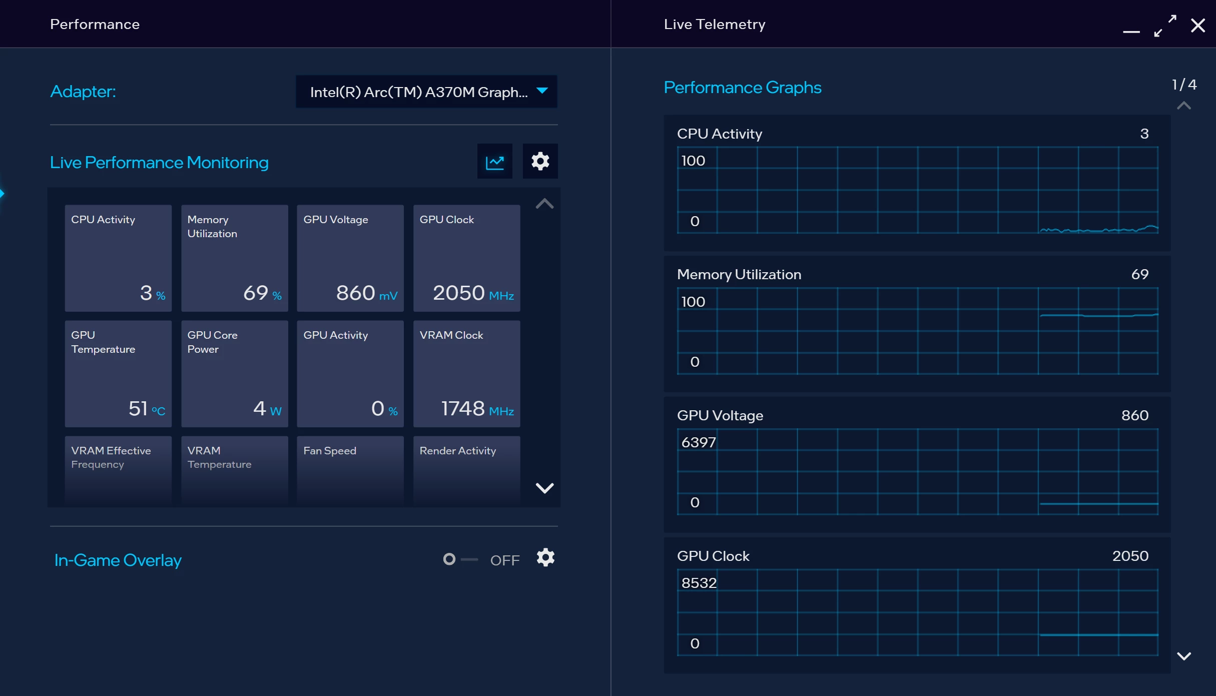Select the GPU Clock tile
Image resolution: width=1216 pixels, height=696 pixels.
coord(466,258)
